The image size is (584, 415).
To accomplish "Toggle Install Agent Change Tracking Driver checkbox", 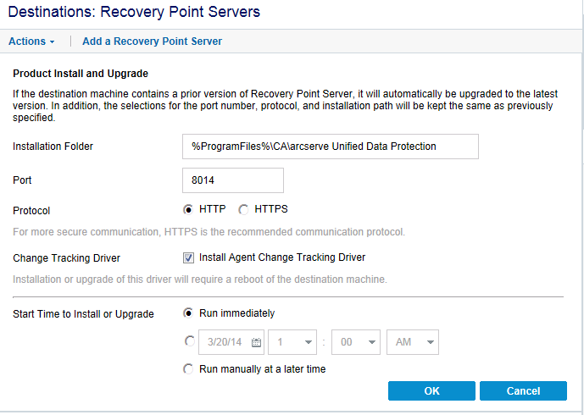I will tap(188, 257).
